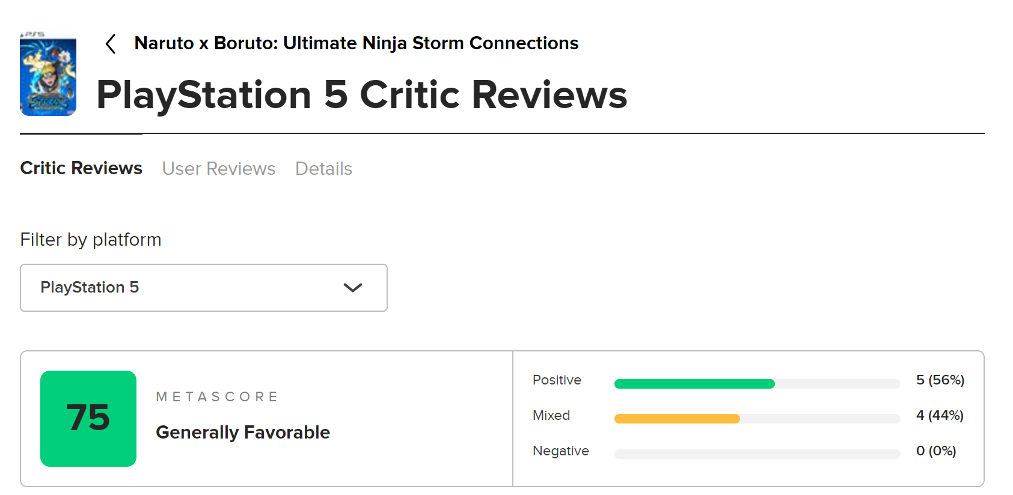Image resolution: width=1013 pixels, height=495 pixels.
Task: Click the yellow Mixed reviews bar
Action: pos(677,419)
